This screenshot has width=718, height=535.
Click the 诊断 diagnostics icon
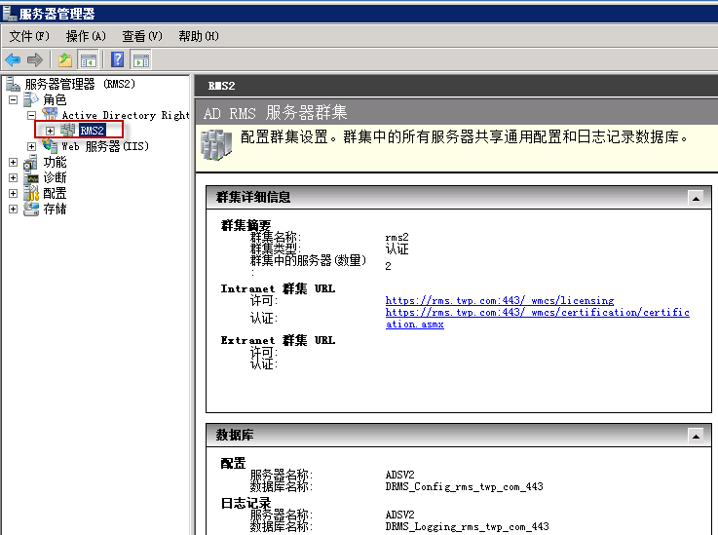coord(31,177)
